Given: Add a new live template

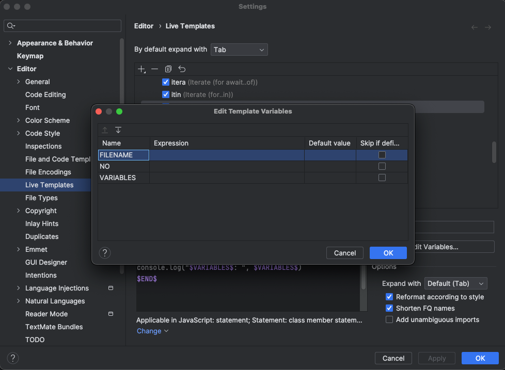Looking at the screenshot, I should pyautogui.click(x=141, y=69).
